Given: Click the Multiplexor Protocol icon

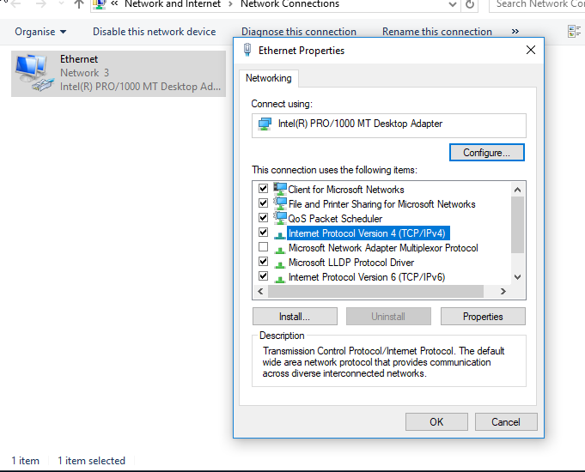Looking at the screenshot, I should 280,250.
